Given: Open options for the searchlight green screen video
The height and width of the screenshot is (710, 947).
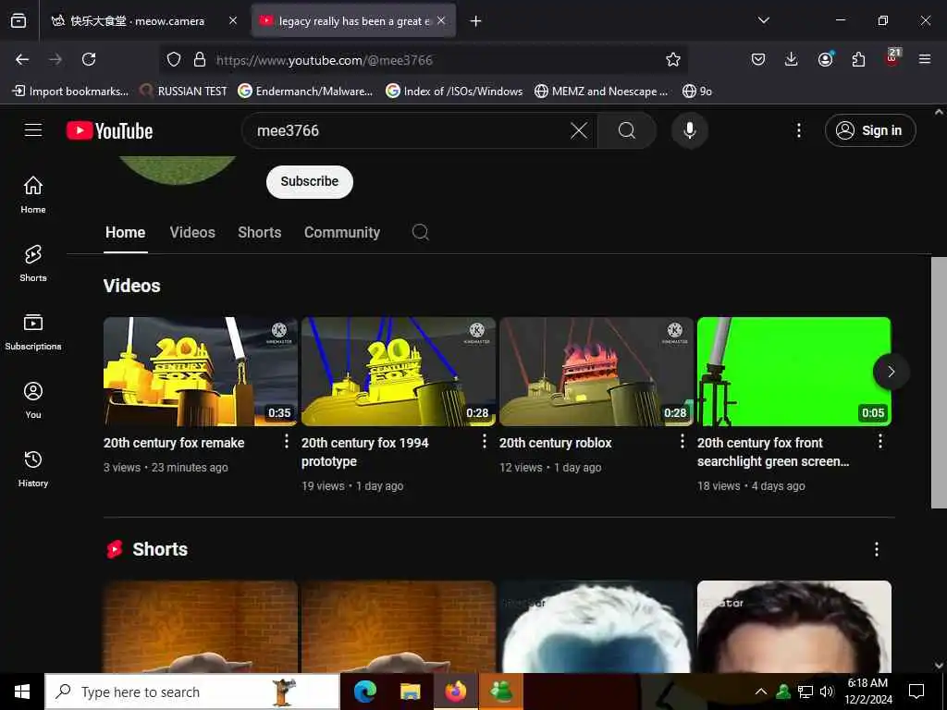Looking at the screenshot, I should [880, 441].
